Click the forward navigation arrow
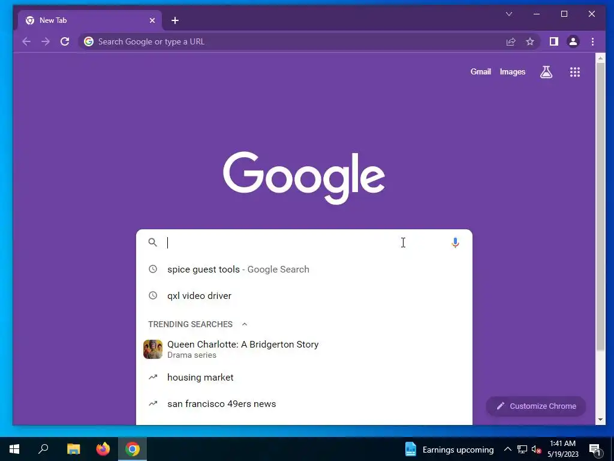The width and height of the screenshot is (614, 461). pos(46,41)
